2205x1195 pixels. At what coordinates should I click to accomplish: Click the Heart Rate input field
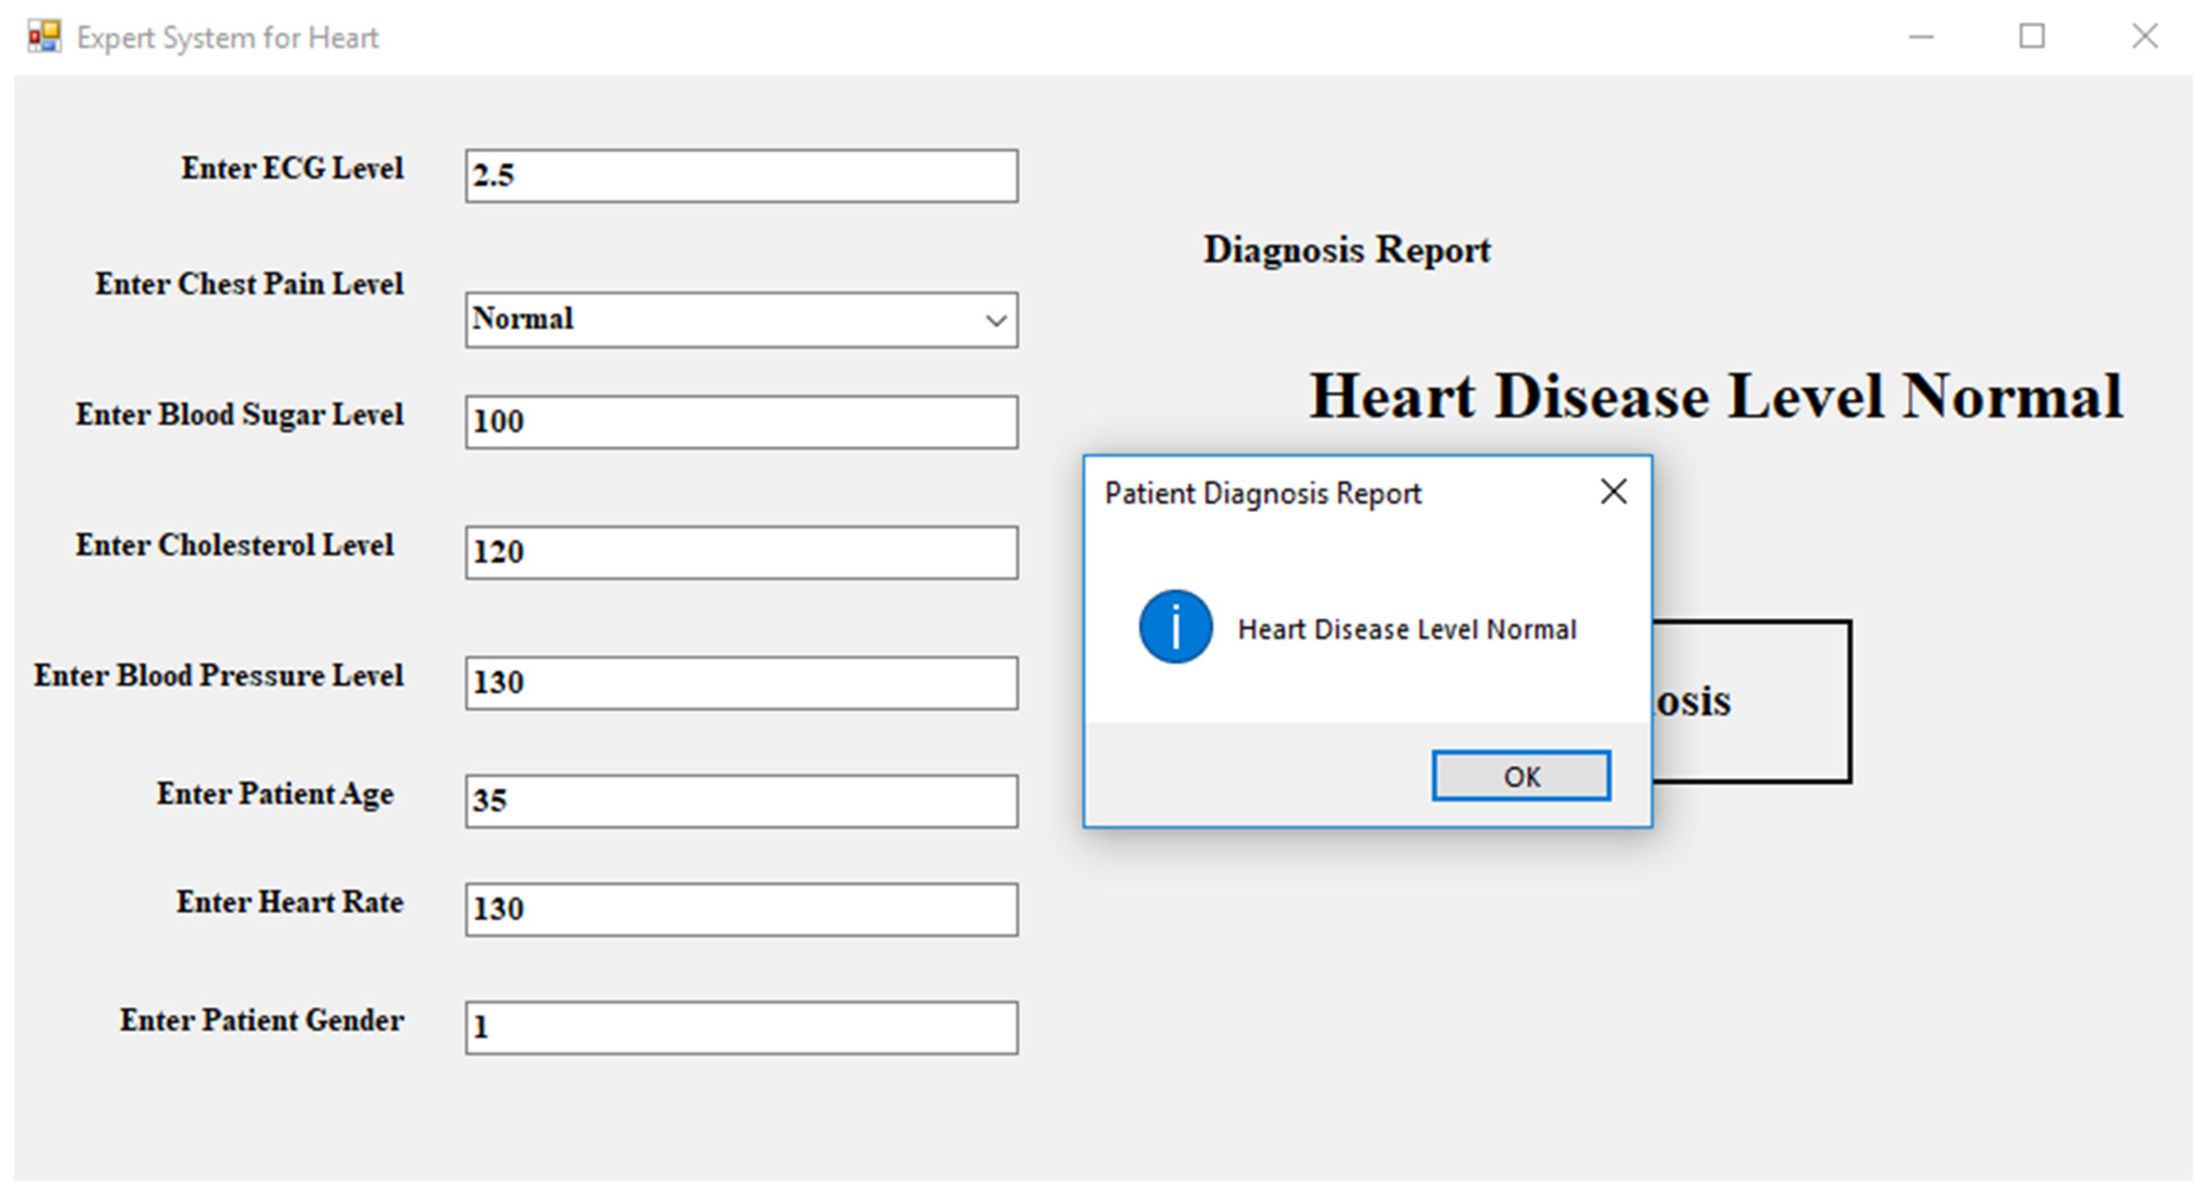742,910
